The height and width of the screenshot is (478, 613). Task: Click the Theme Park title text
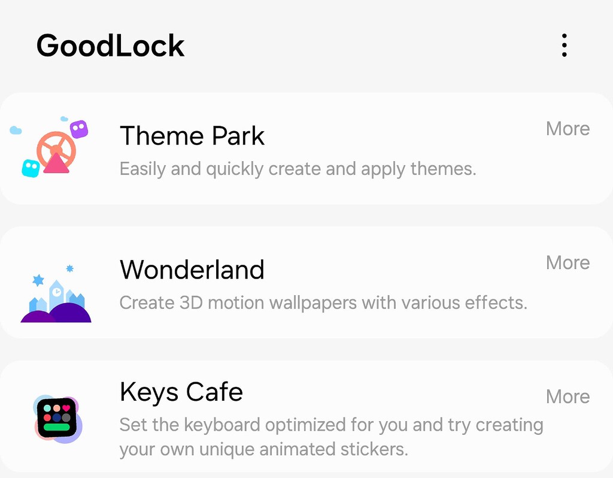pos(192,136)
